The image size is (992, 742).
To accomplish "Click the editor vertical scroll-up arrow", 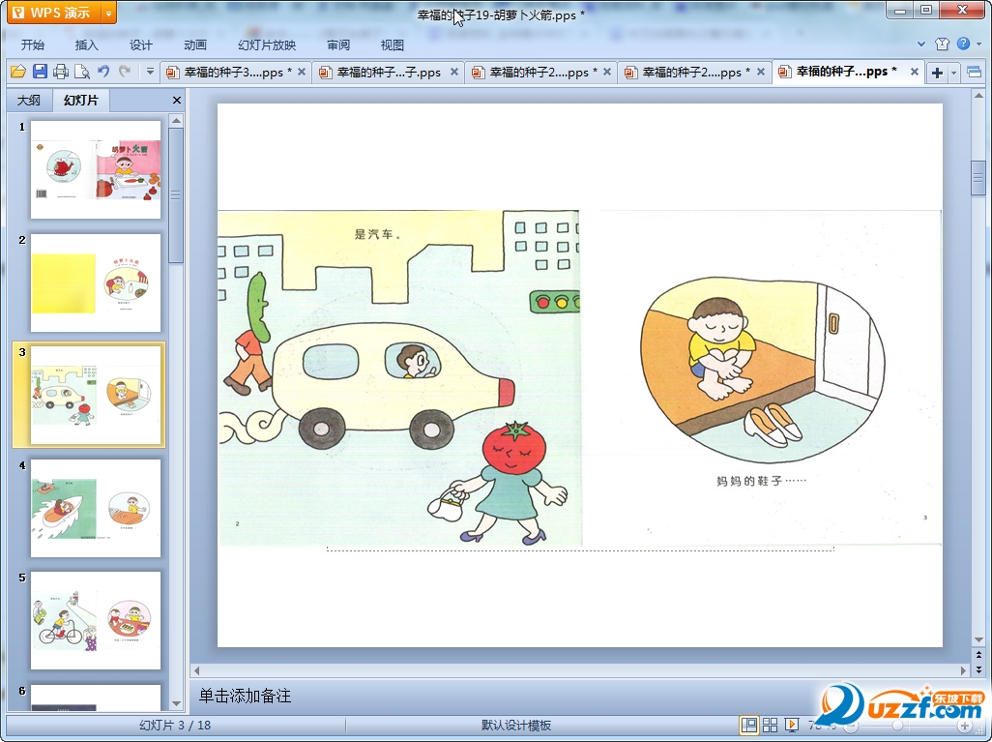I will 978,96.
